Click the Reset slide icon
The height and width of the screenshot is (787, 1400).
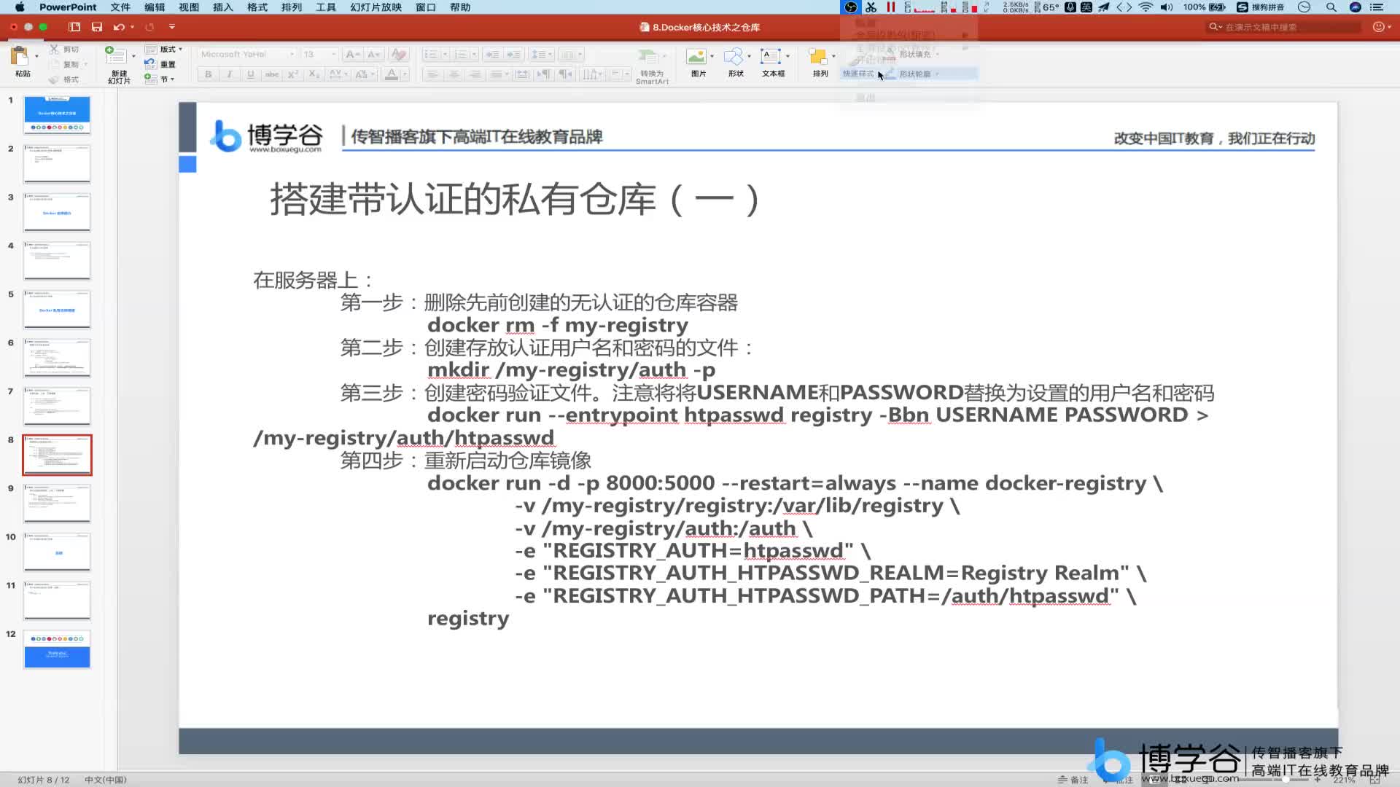click(150, 64)
